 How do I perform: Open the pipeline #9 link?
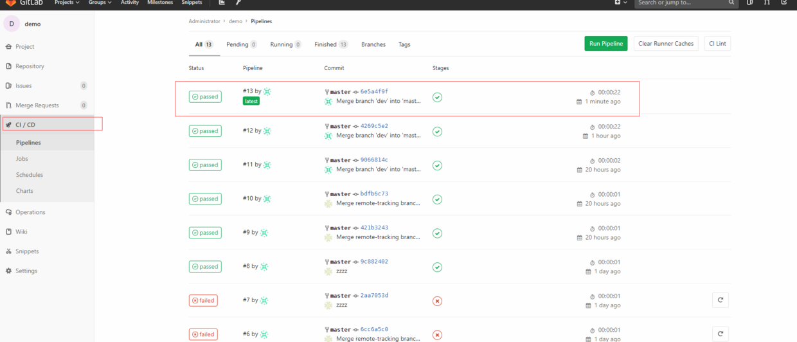click(246, 232)
